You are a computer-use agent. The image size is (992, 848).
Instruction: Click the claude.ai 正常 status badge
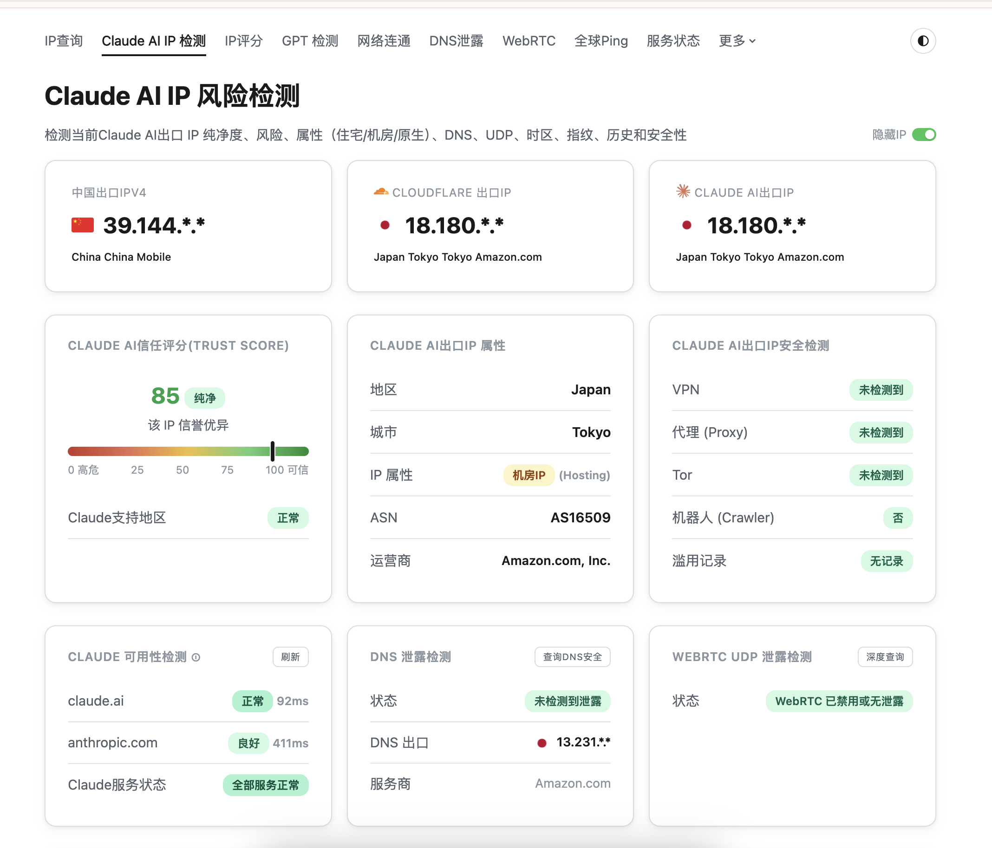[x=252, y=701]
